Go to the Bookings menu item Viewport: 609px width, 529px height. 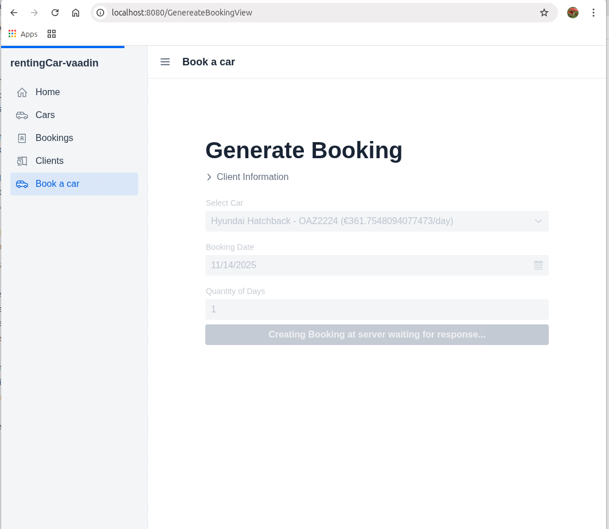pyautogui.click(x=54, y=138)
